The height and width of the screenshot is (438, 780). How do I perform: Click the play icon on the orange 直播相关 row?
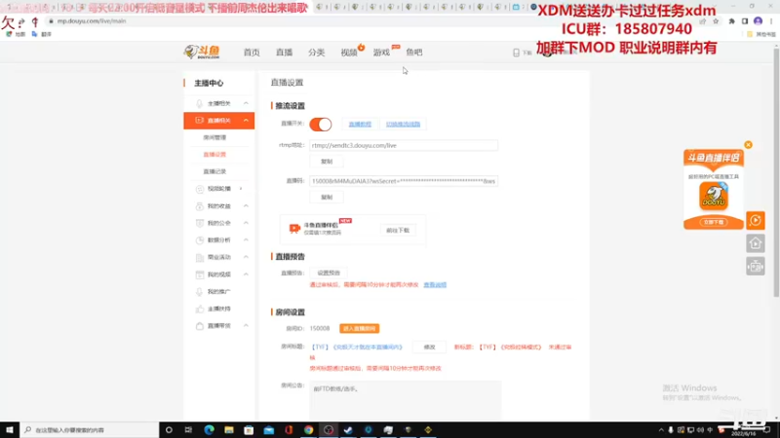click(x=199, y=120)
